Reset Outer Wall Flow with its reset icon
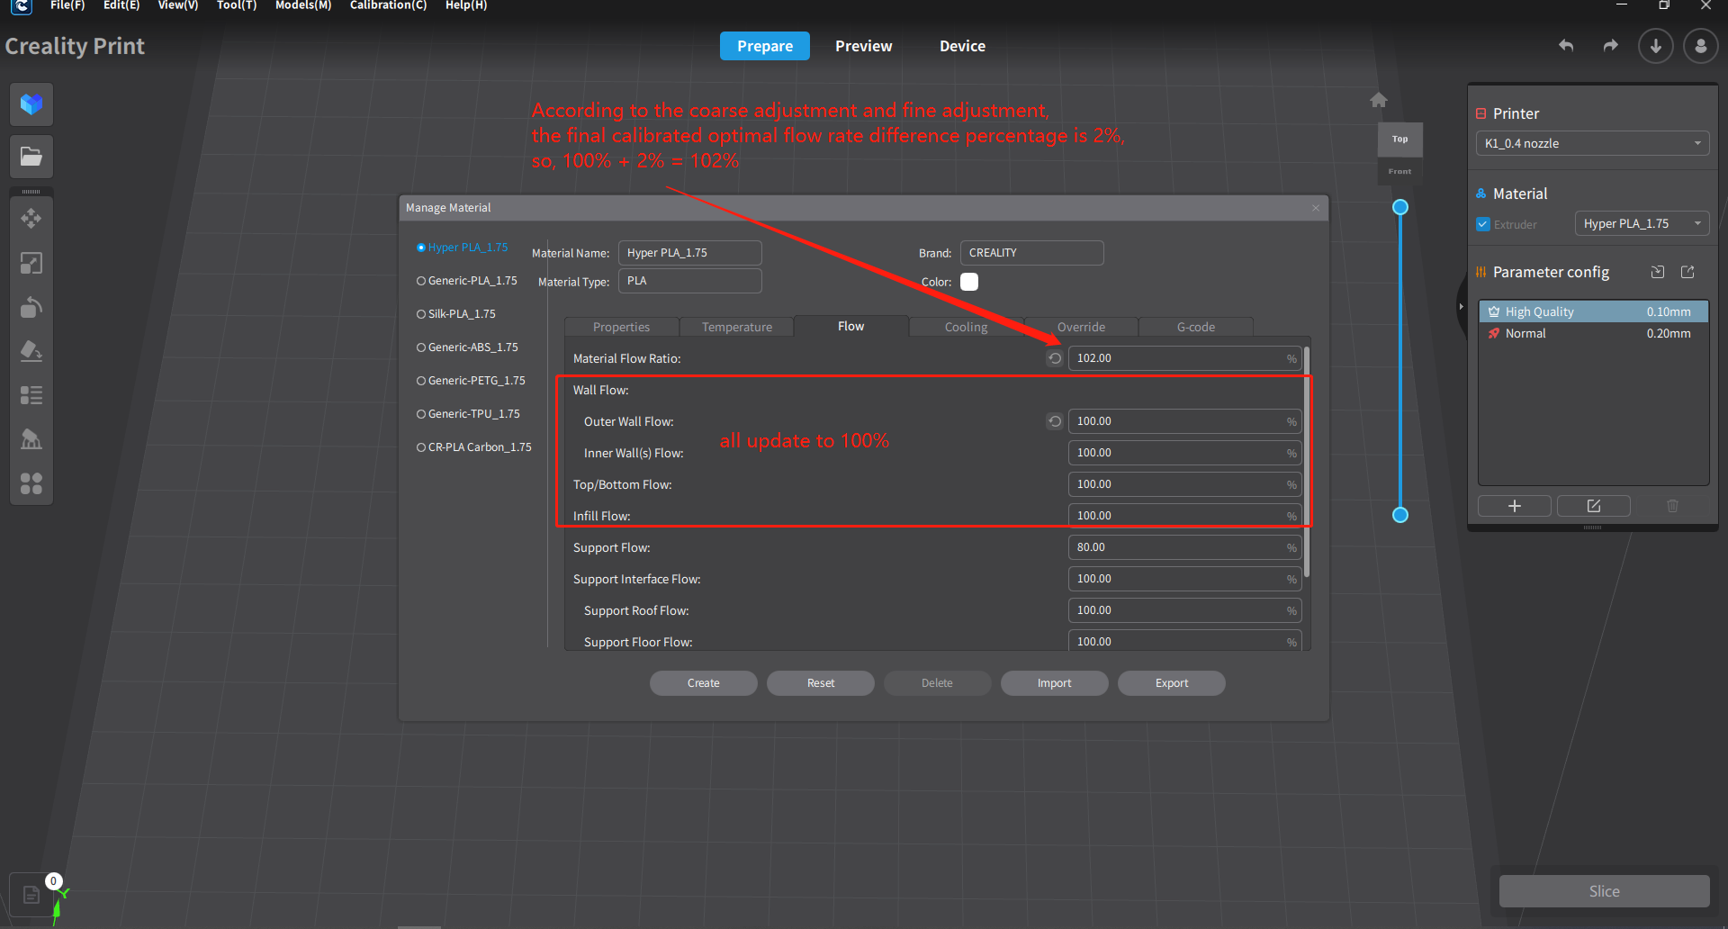The width and height of the screenshot is (1728, 929). coord(1055,421)
